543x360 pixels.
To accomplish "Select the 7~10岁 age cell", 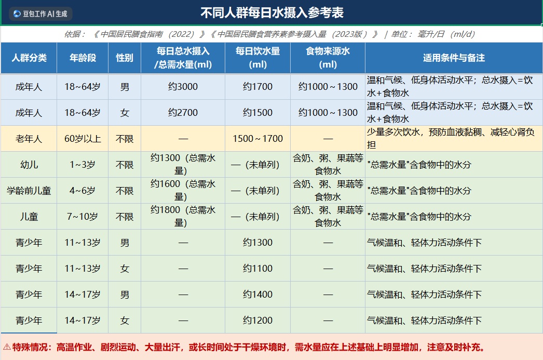I will 83,217.
